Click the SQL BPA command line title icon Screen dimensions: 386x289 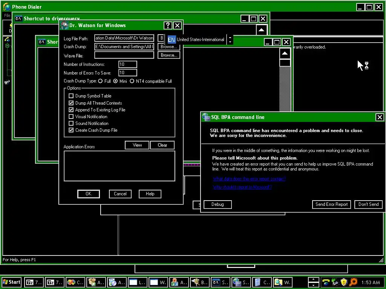[206, 117]
